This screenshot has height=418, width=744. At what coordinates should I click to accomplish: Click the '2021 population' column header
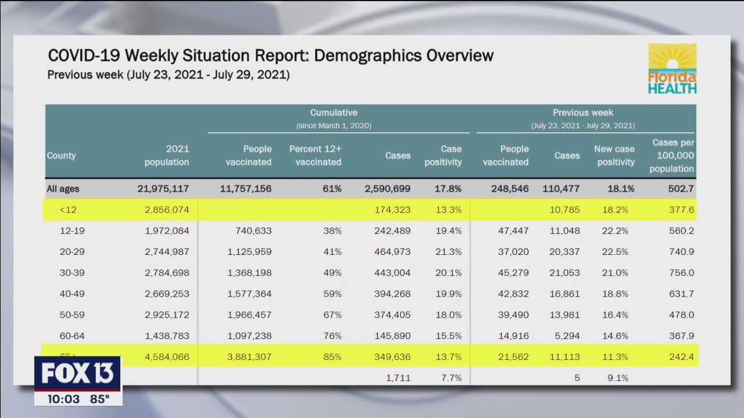[x=167, y=156]
